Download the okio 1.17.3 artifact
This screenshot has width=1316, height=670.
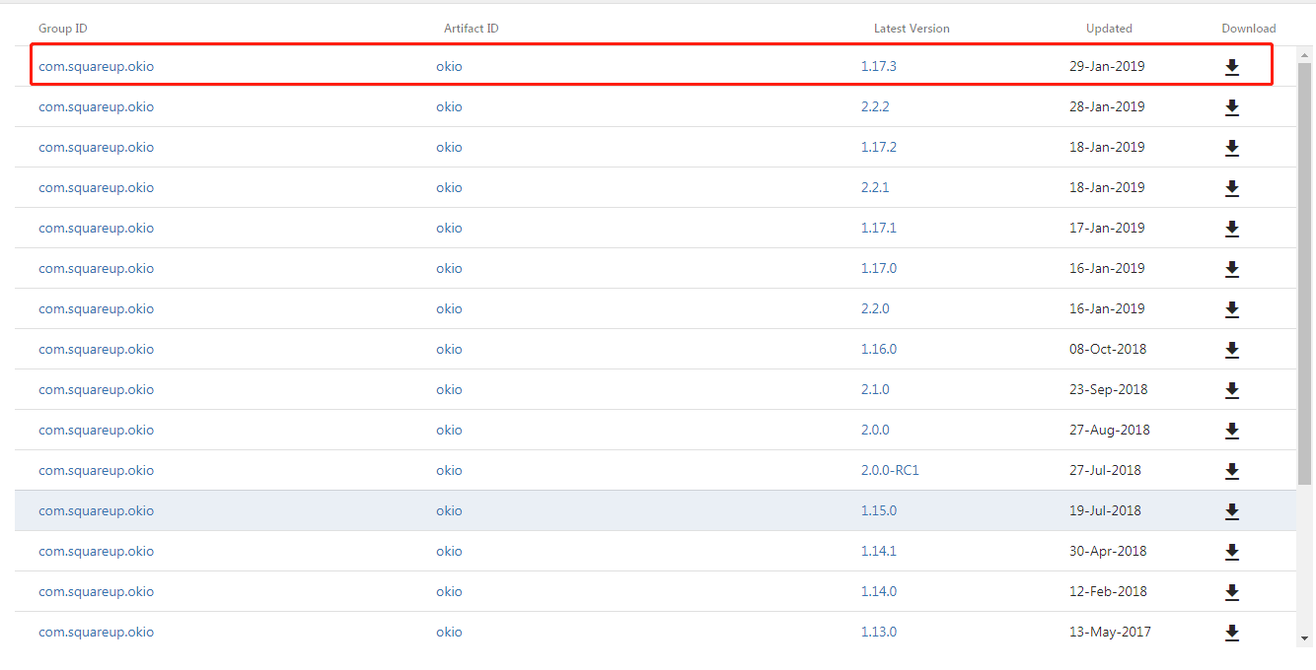pyautogui.click(x=1231, y=67)
